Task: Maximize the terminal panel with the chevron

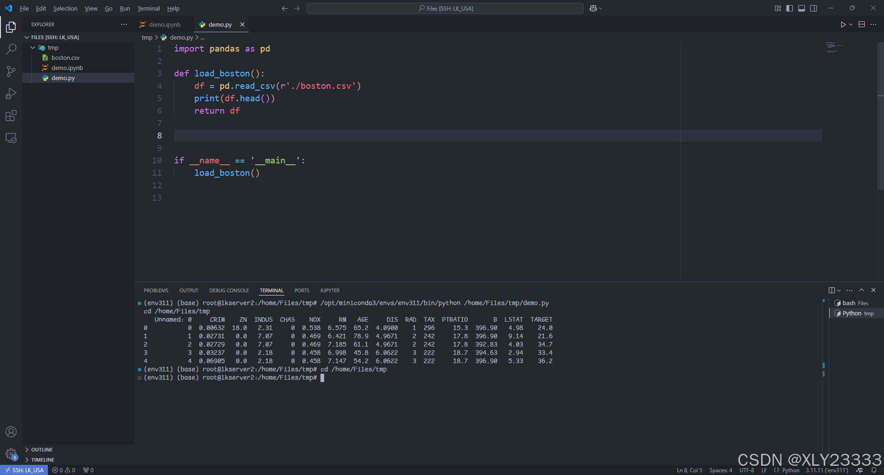Action: tap(861, 290)
